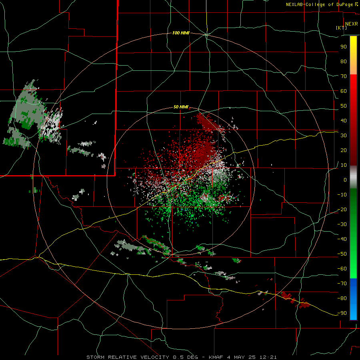
Task: Click the -20 value on velocity scale
Action: click(342, 210)
